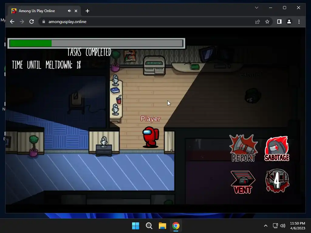Image resolution: width=311 pixels, height=233 pixels.
Task: Click the Player name label
Action: (151, 119)
